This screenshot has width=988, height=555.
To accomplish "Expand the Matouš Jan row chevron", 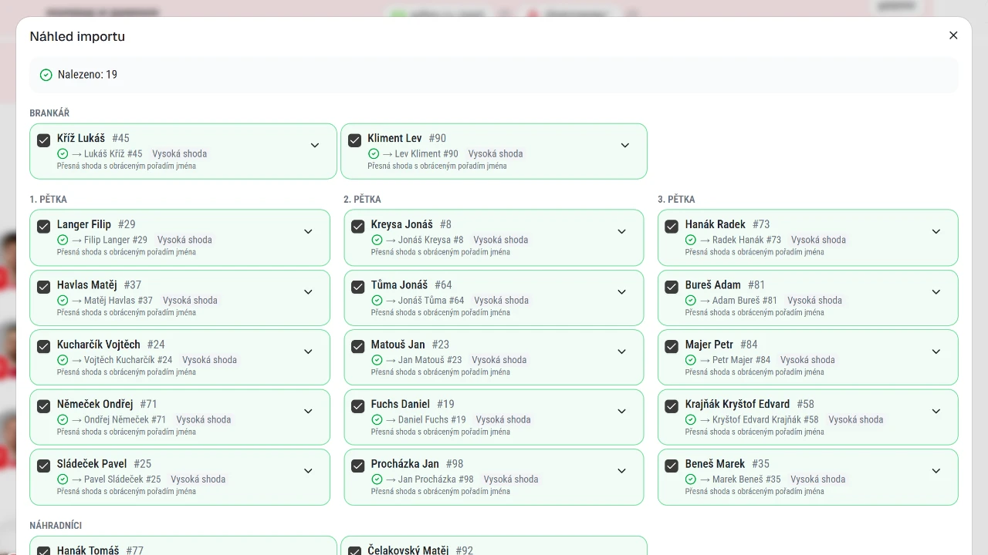I will click(622, 351).
